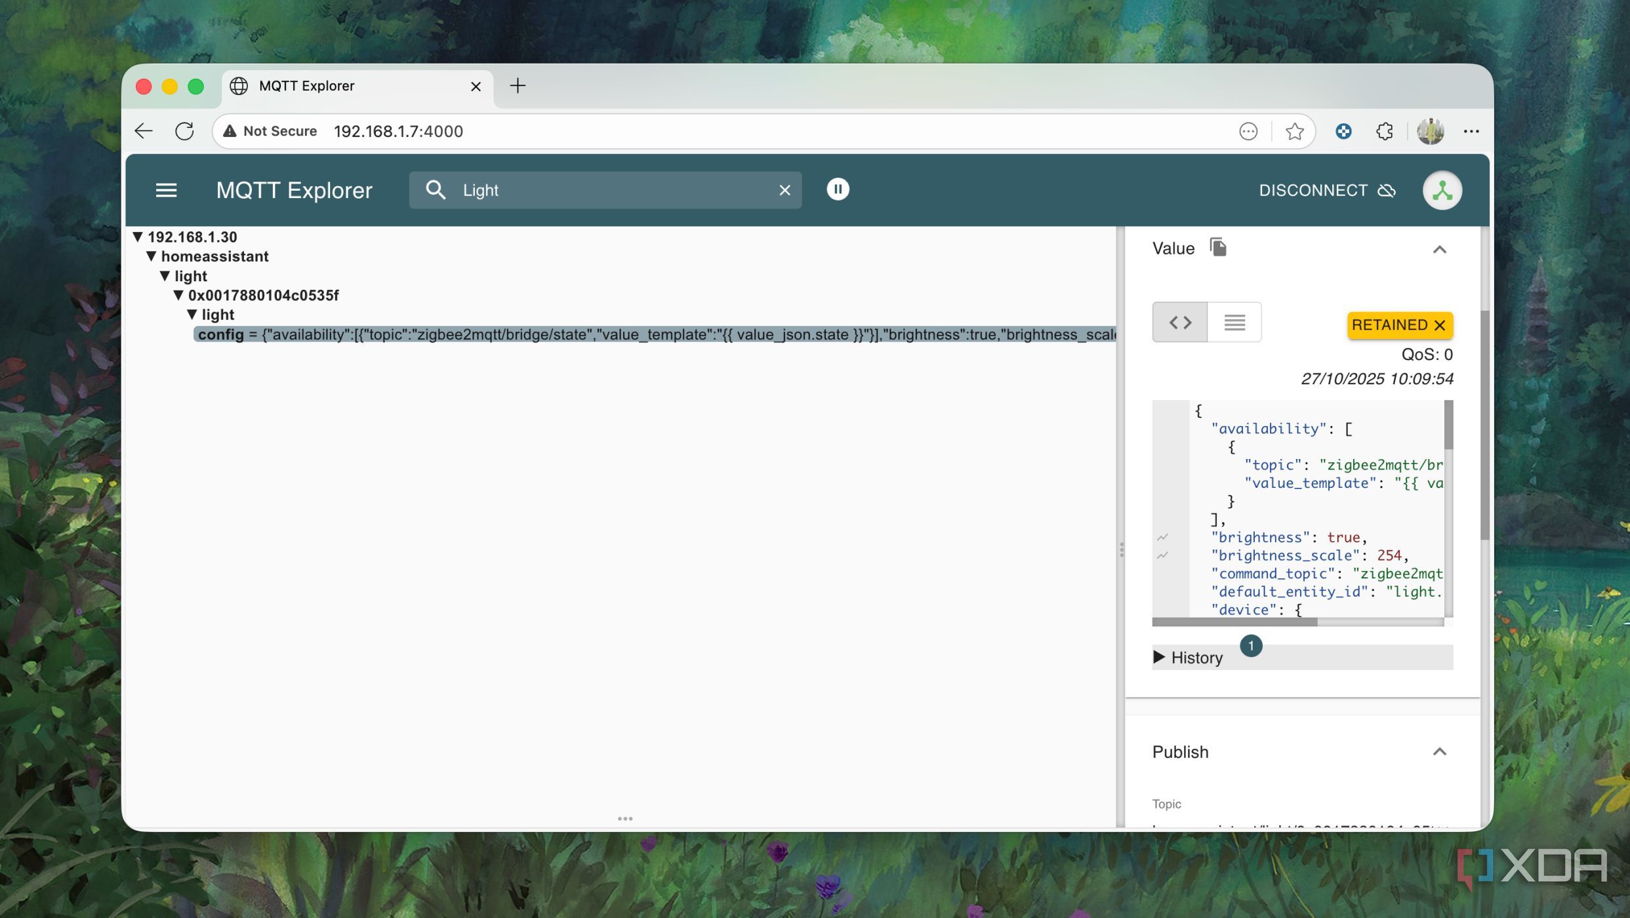1630x918 pixels.
Task: Pause topic updates with the pause button
Action: 838,190
